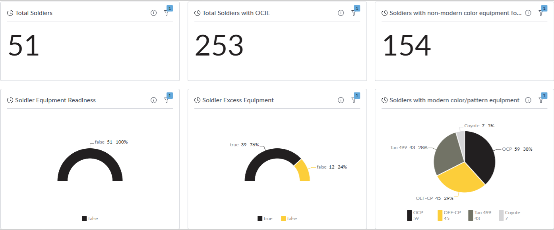Open filter on Total Soldiers with OCIE card
The height and width of the screenshot is (230, 554).
(x=353, y=13)
